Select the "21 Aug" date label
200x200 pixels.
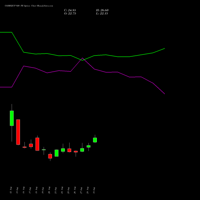click(56, 190)
